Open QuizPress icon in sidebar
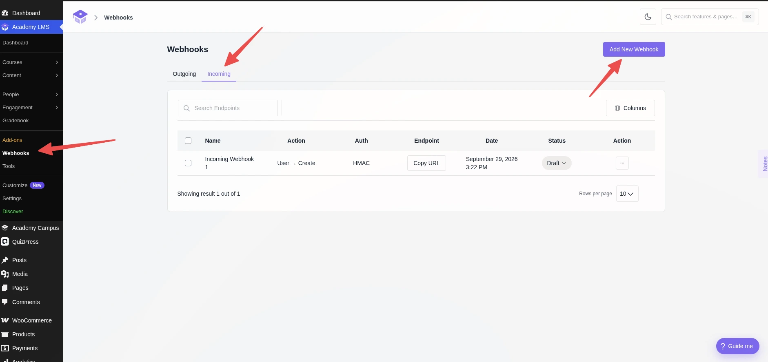The image size is (768, 362). [x=5, y=242]
